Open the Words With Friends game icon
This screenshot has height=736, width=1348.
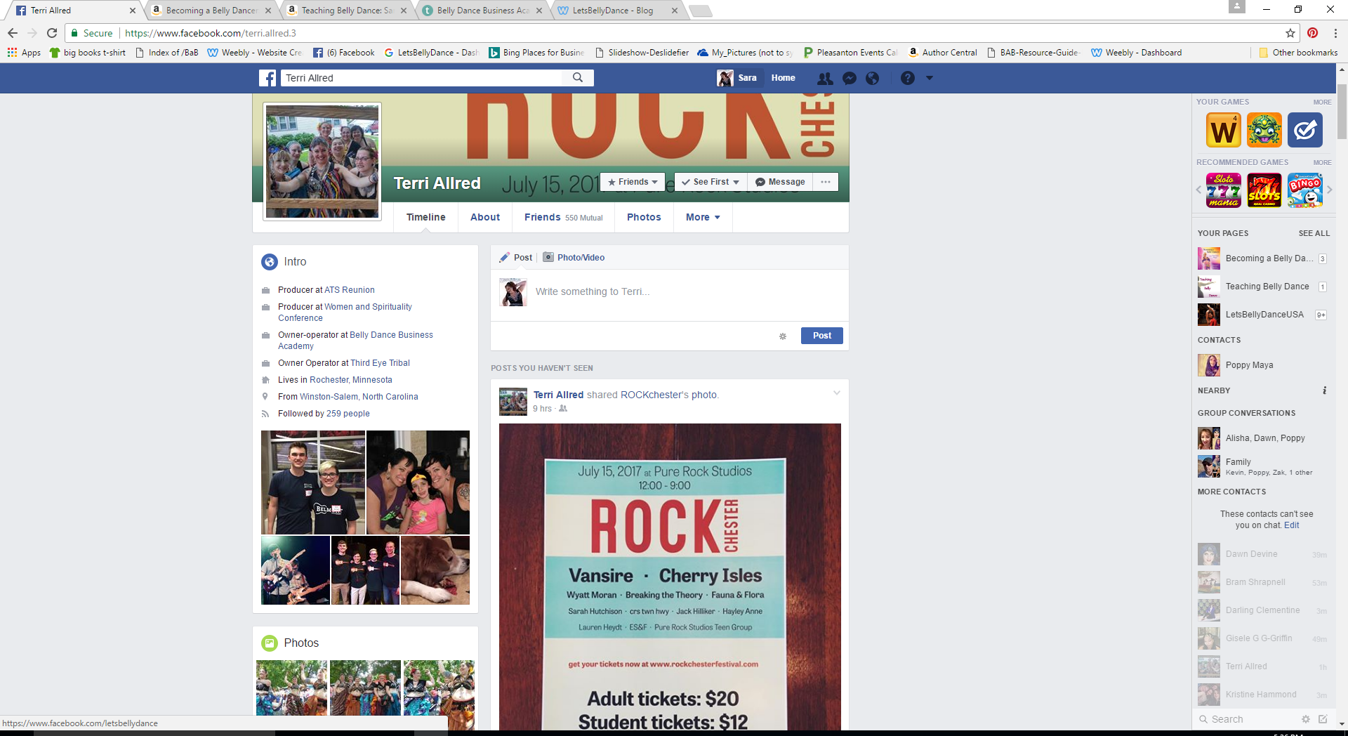point(1223,130)
